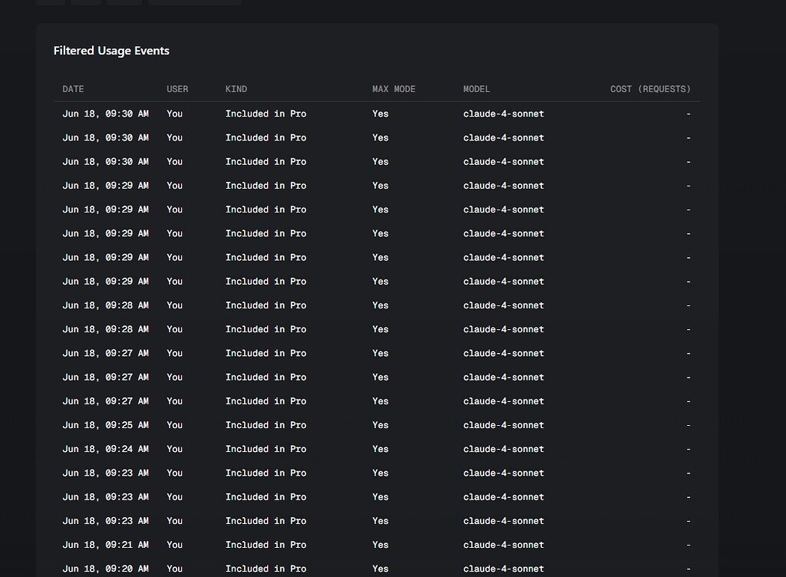The image size is (786, 577).
Task: Select the Jun 18, 09:20 AM date cell
Action: click(x=105, y=569)
